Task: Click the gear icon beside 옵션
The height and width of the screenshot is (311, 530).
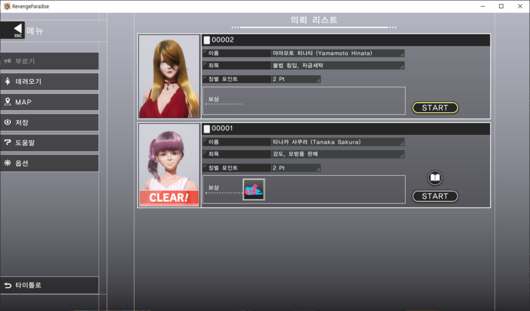Action: tap(7, 163)
